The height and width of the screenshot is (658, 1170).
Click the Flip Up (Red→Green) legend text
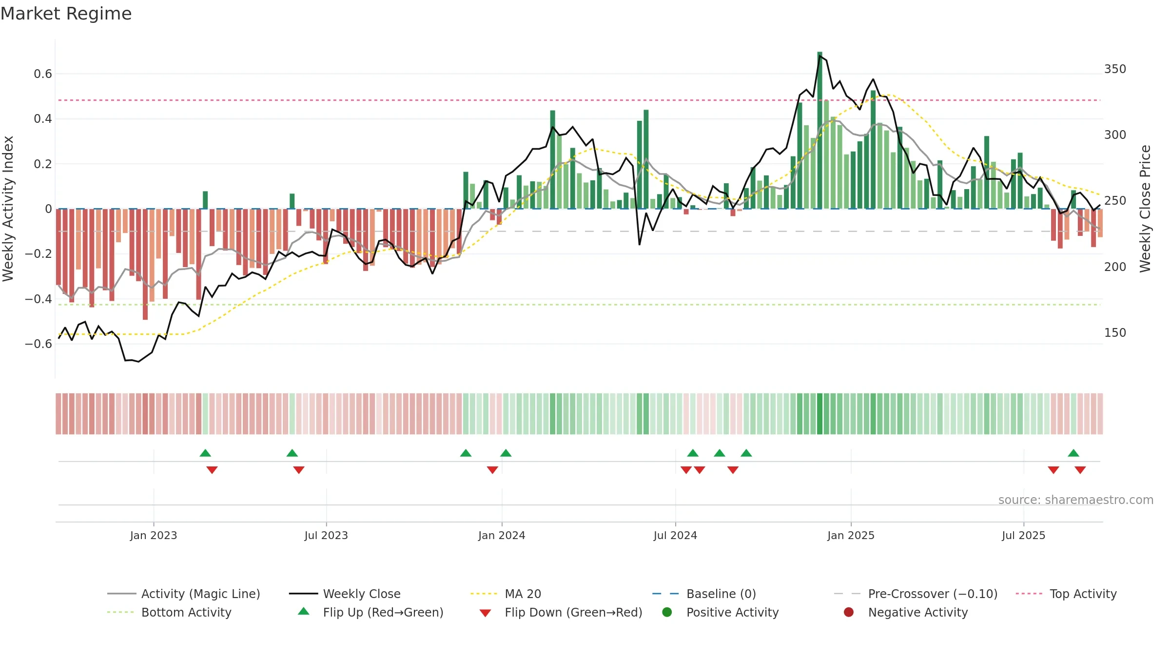[x=383, y=612]
